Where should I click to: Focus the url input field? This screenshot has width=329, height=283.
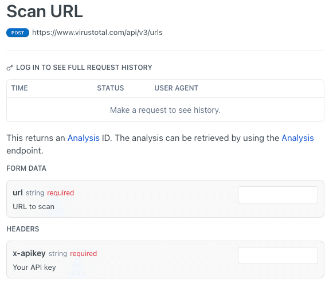pos(278,195)
